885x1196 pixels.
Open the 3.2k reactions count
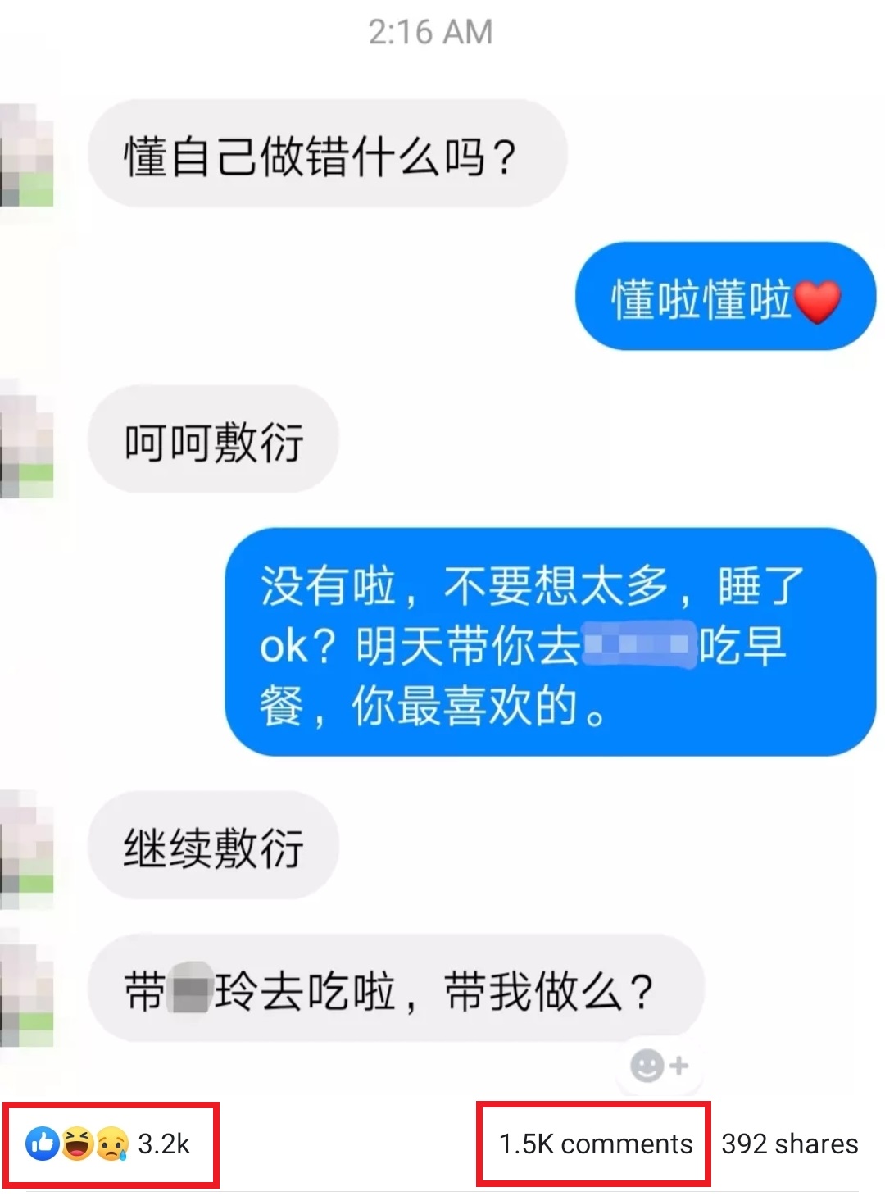(x=164, y=1144)
